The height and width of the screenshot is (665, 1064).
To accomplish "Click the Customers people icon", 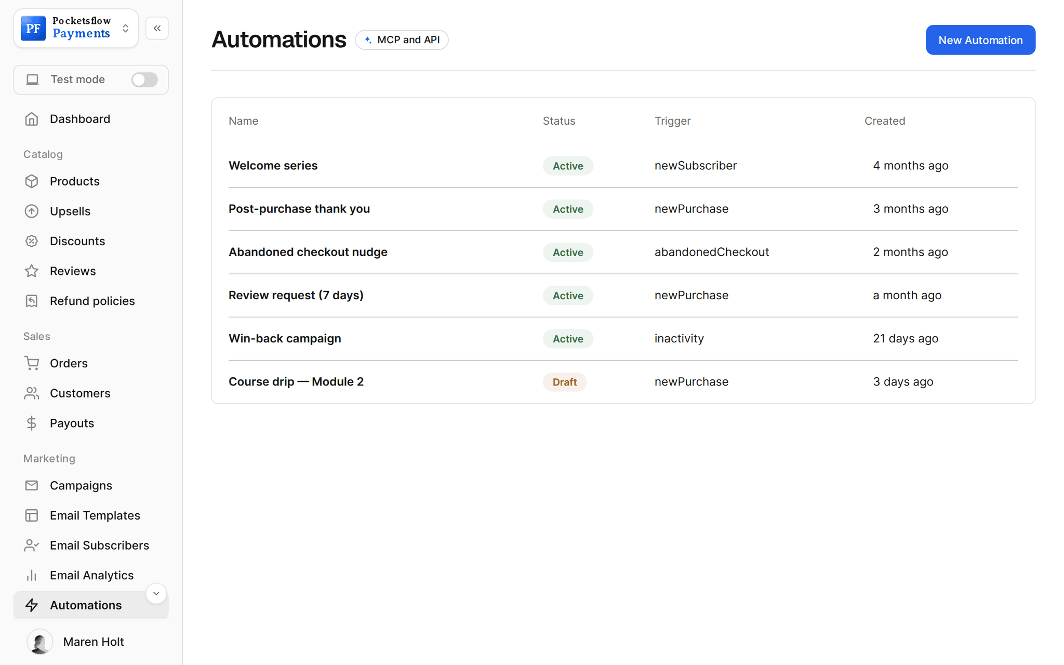I will [x=32, y=393].
